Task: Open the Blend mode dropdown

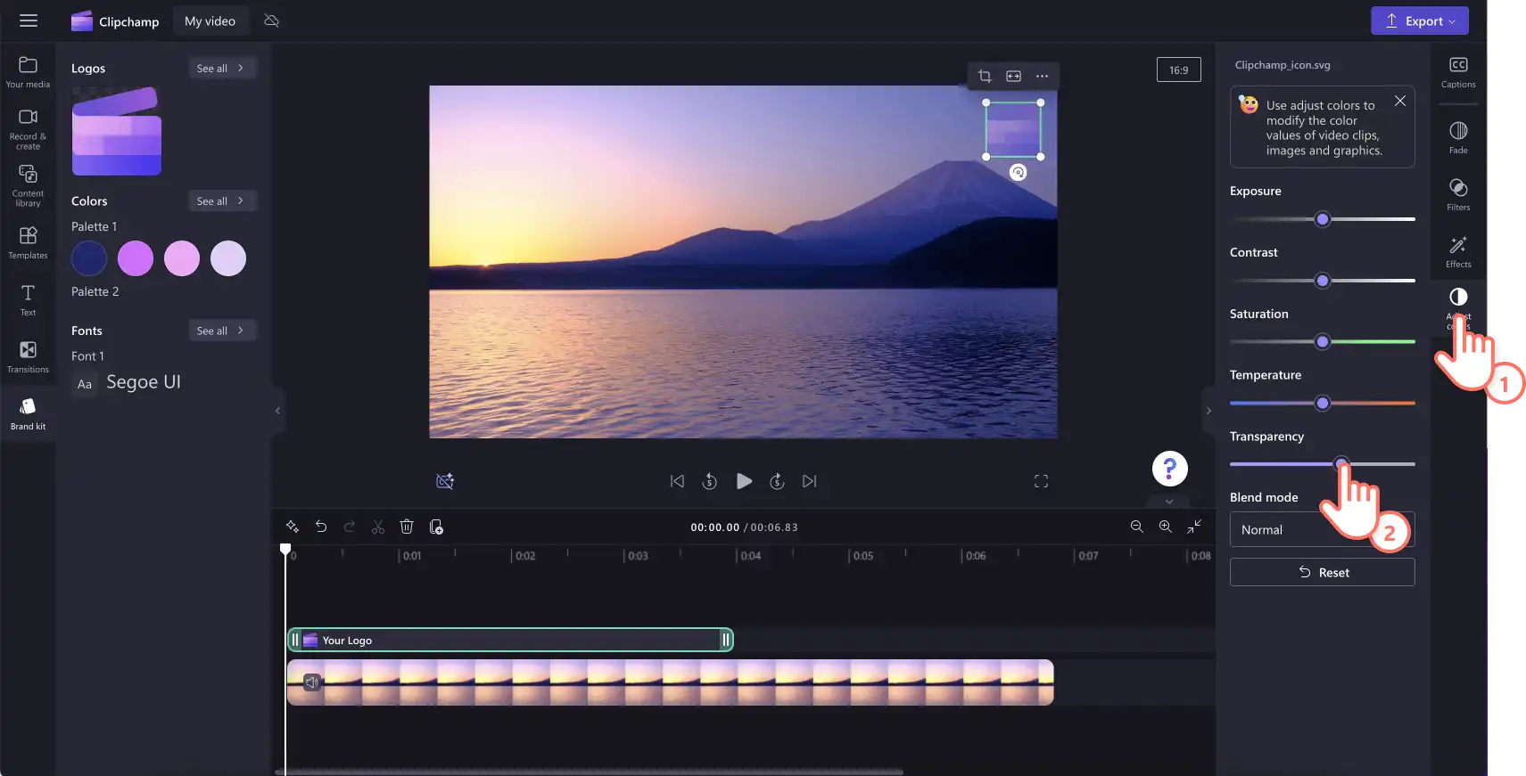Action: click(x=1322, y=529)
